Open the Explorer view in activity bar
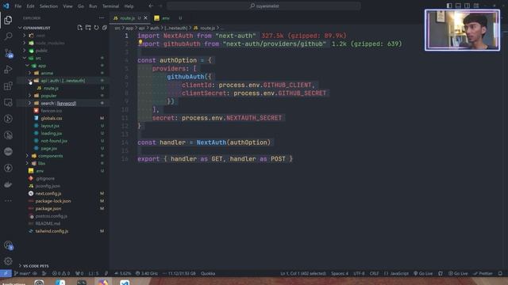 pyautogui.click(x=8, y=20)
